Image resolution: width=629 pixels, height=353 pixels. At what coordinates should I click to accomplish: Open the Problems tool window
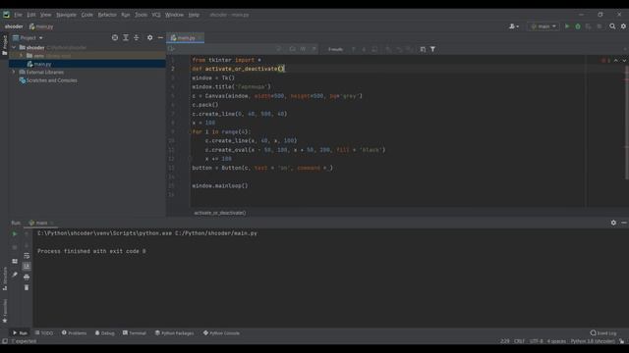click(75, 333)
